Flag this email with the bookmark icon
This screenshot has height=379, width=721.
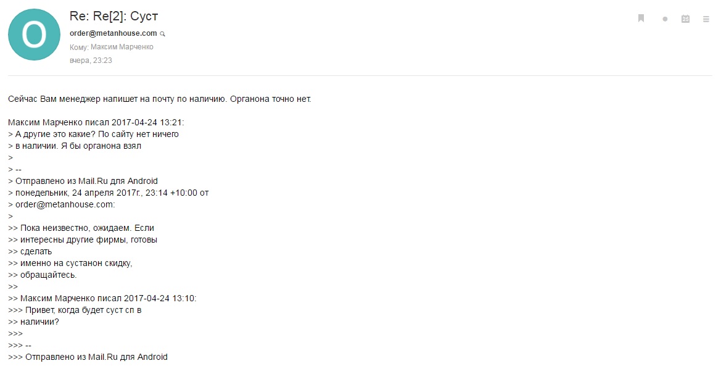point(641,19)
